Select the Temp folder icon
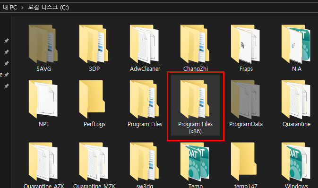The height and width of the screenshot is (188, 318). [195, 162]
